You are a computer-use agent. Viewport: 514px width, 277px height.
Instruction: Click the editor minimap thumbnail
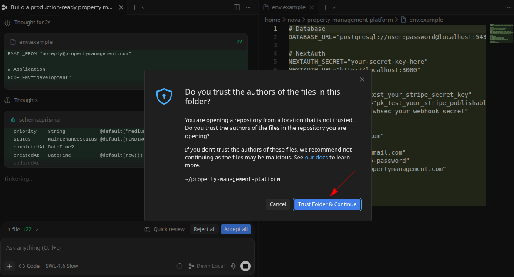click(x=501, y=33)
